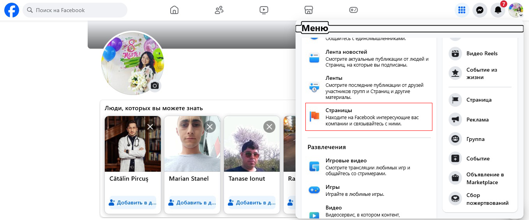The width and height of the screenshot is (529, 220).
Task: Open Tanase Ionut profile photo
Action: pyautogui.click(x=252, y=144)
